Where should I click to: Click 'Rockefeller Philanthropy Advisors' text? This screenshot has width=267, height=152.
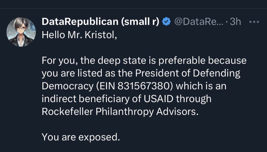[x=118, y=111]
